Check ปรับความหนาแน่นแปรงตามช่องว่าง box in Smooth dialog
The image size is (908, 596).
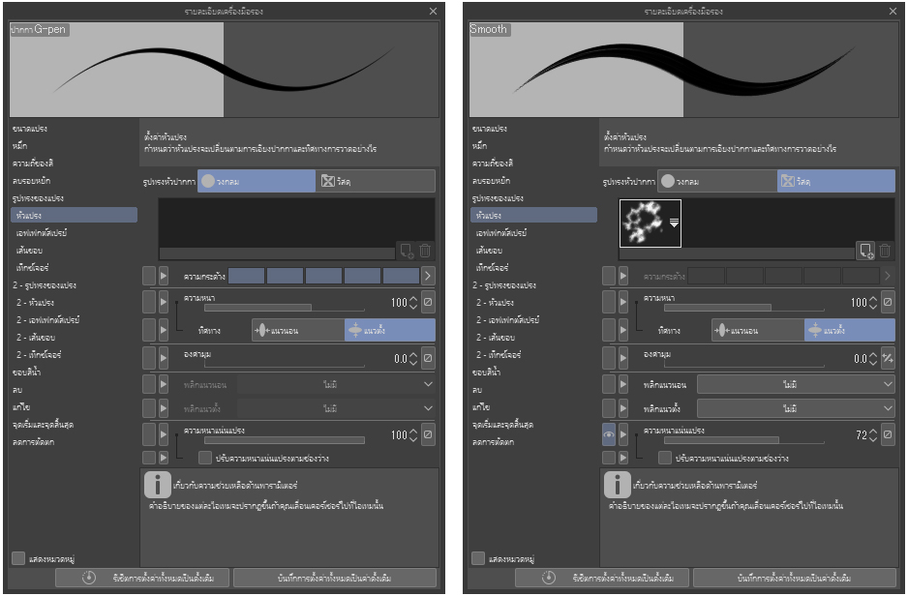[x=665, y=458]
